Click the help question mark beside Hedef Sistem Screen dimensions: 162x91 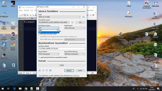click(86, 28)
